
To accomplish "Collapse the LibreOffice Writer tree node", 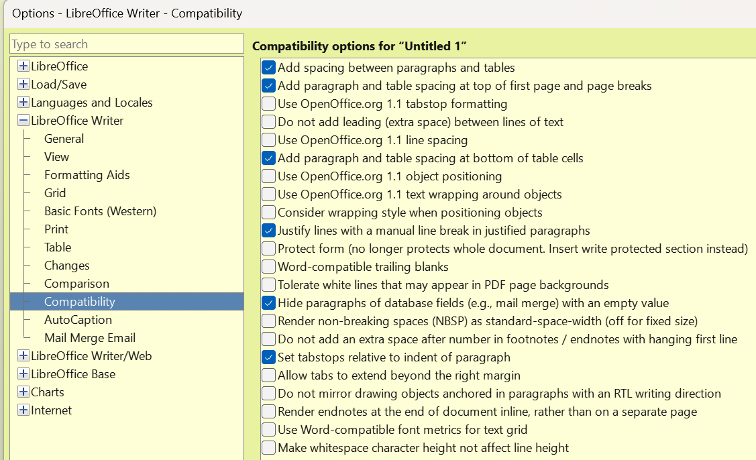I will [23, 121].
